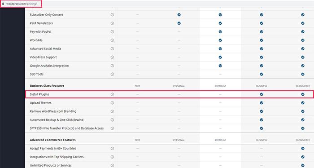Click info icon for Paid Newsletters

pos(112,23)
